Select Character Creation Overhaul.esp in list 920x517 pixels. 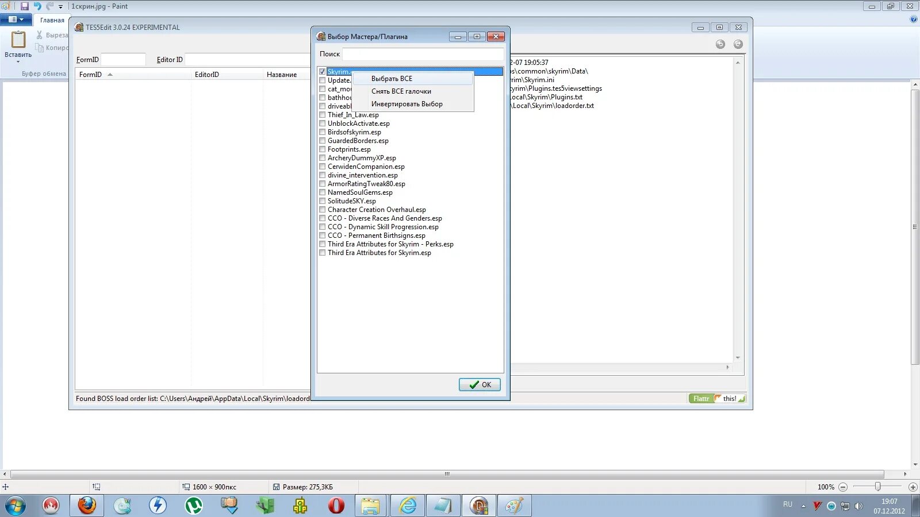coord(377,210)
